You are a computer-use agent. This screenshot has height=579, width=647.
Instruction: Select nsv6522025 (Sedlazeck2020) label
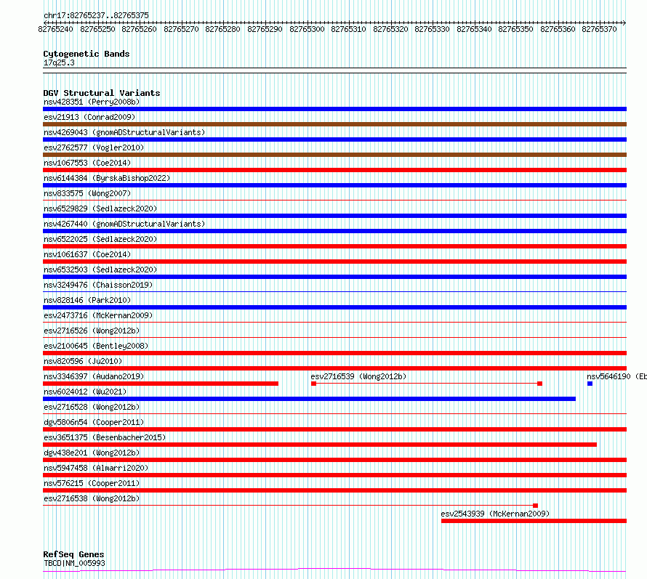click(100, 239)
